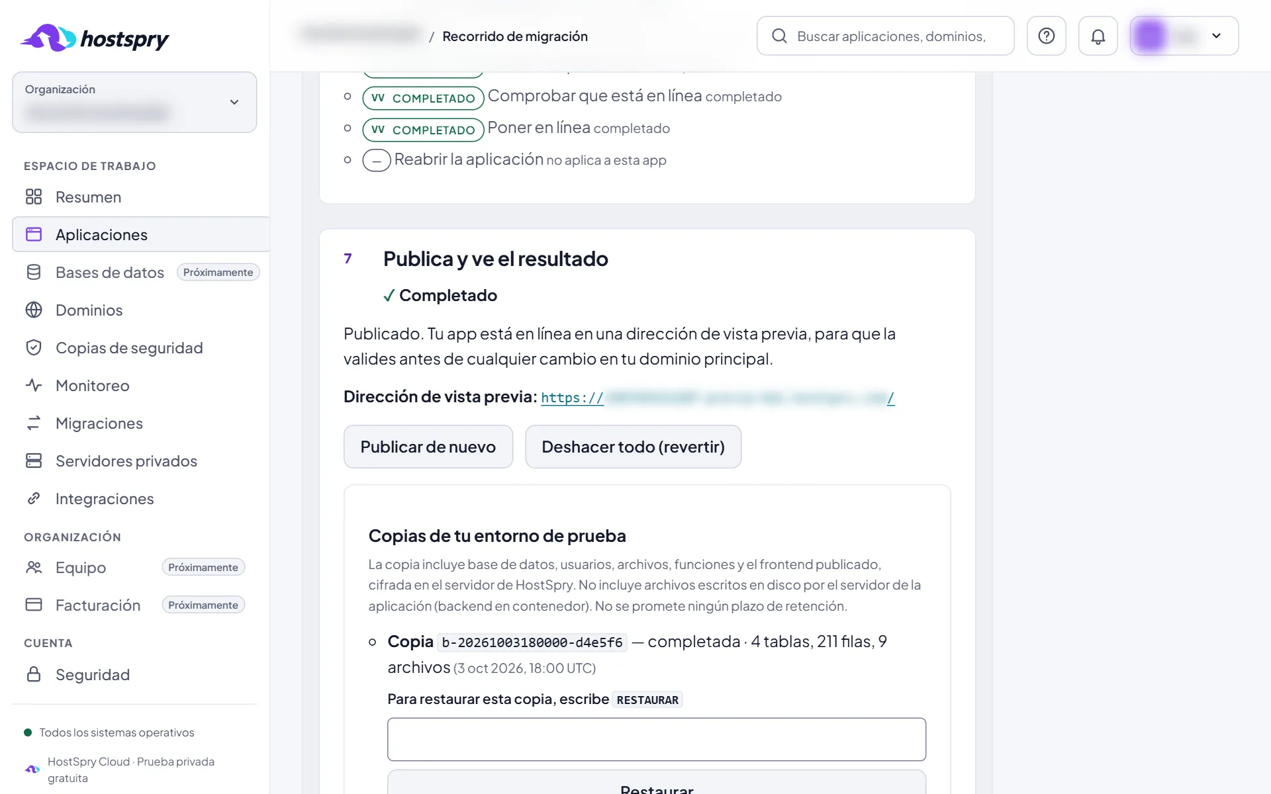Click Próximamente badge beside Bases de datos

tap(218, 272)
